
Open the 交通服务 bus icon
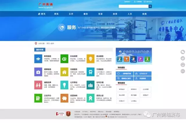click(90, 72)
